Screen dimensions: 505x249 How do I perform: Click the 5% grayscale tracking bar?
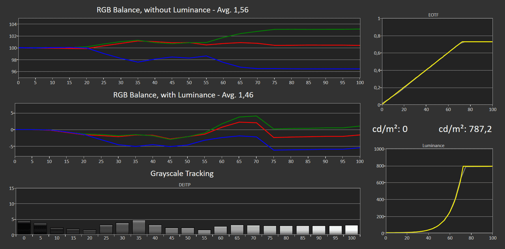point(40,229)
